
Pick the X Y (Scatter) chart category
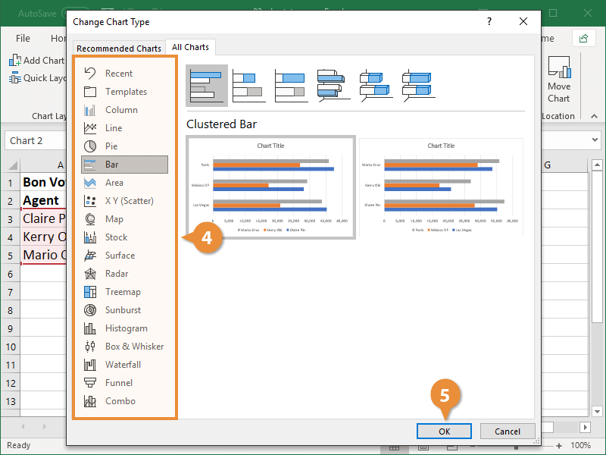[x=124, y=201]
